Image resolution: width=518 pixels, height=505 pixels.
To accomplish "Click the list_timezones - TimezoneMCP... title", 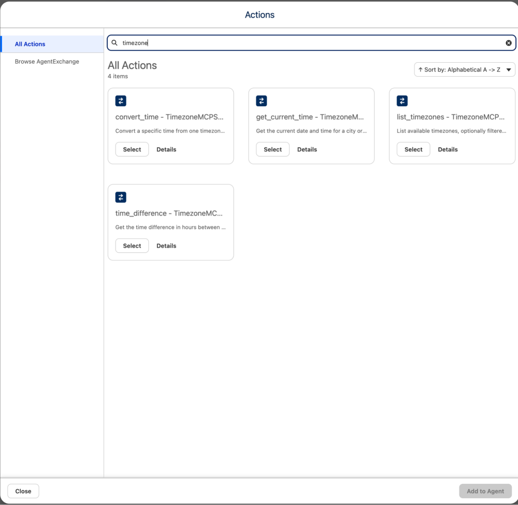I will click(x=451, y=117).
